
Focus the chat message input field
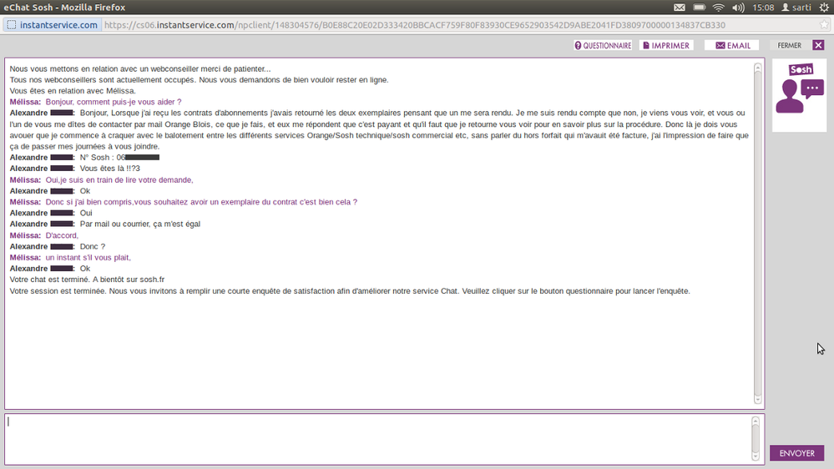coord(377,439)
